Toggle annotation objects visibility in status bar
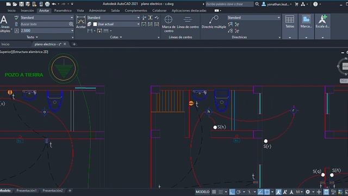The image size is (348, 196). click(278, 192)
